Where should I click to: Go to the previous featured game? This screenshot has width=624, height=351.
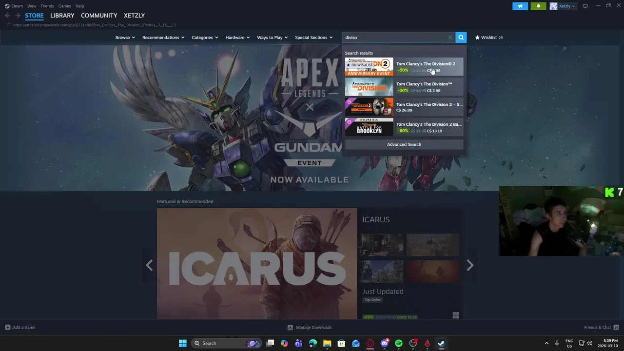[149, 265]
